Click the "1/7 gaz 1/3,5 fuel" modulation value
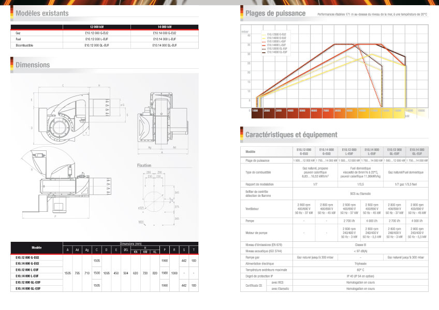The height and width of the screenshot is (310, 439). coord(406,184)
